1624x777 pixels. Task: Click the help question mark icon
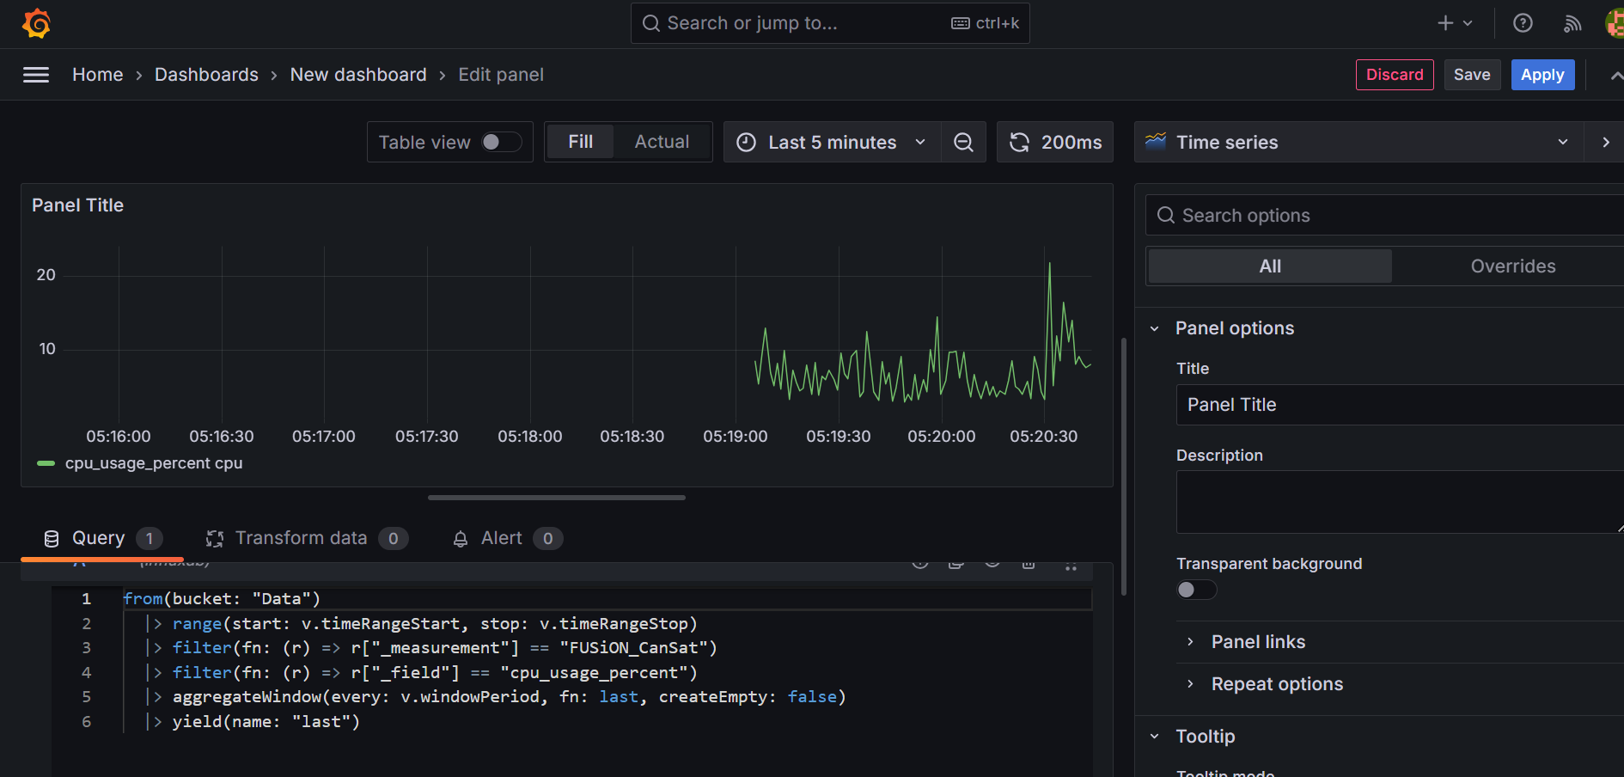coord(1523,22)
